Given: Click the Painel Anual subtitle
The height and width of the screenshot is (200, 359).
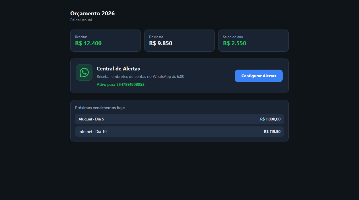Looking at the screenshot, I should tap(81, 20).
